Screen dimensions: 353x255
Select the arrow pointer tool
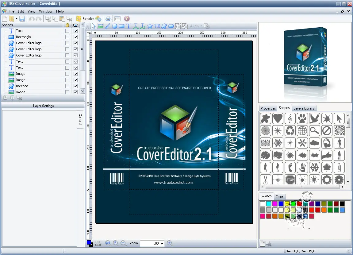pos(94,26)
